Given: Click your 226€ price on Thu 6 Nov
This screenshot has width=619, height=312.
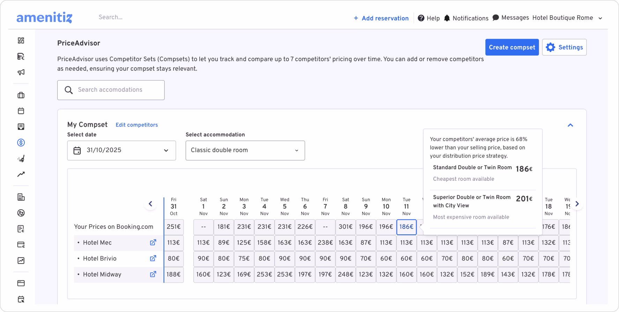Looking at the screenshot, I should tap(305, 227).
